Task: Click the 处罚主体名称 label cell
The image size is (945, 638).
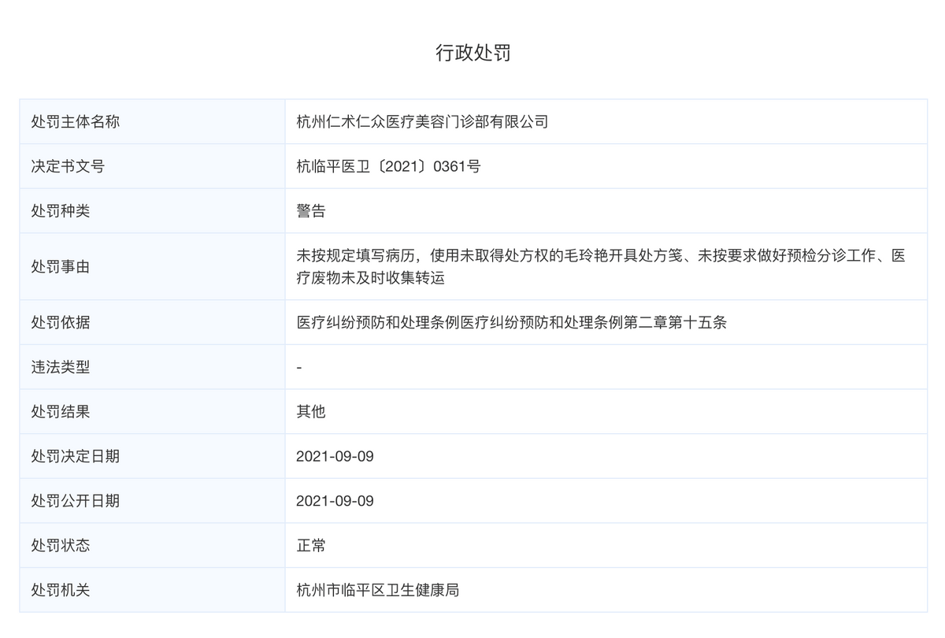Action: point(76,121)
